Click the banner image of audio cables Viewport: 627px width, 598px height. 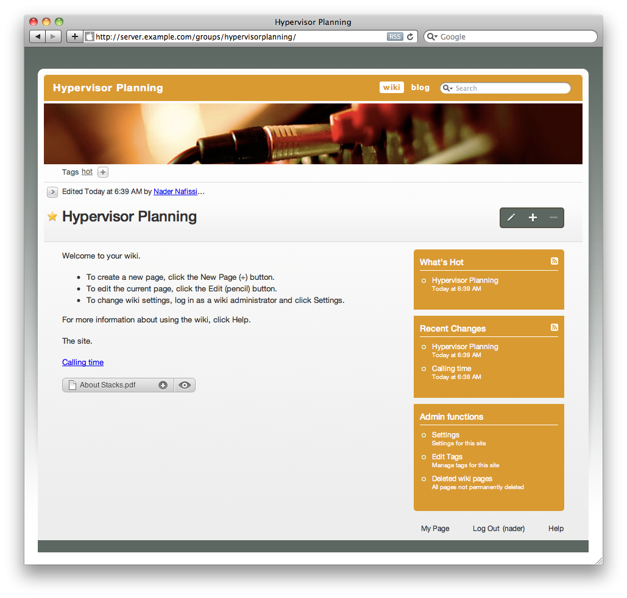(313, 134)
